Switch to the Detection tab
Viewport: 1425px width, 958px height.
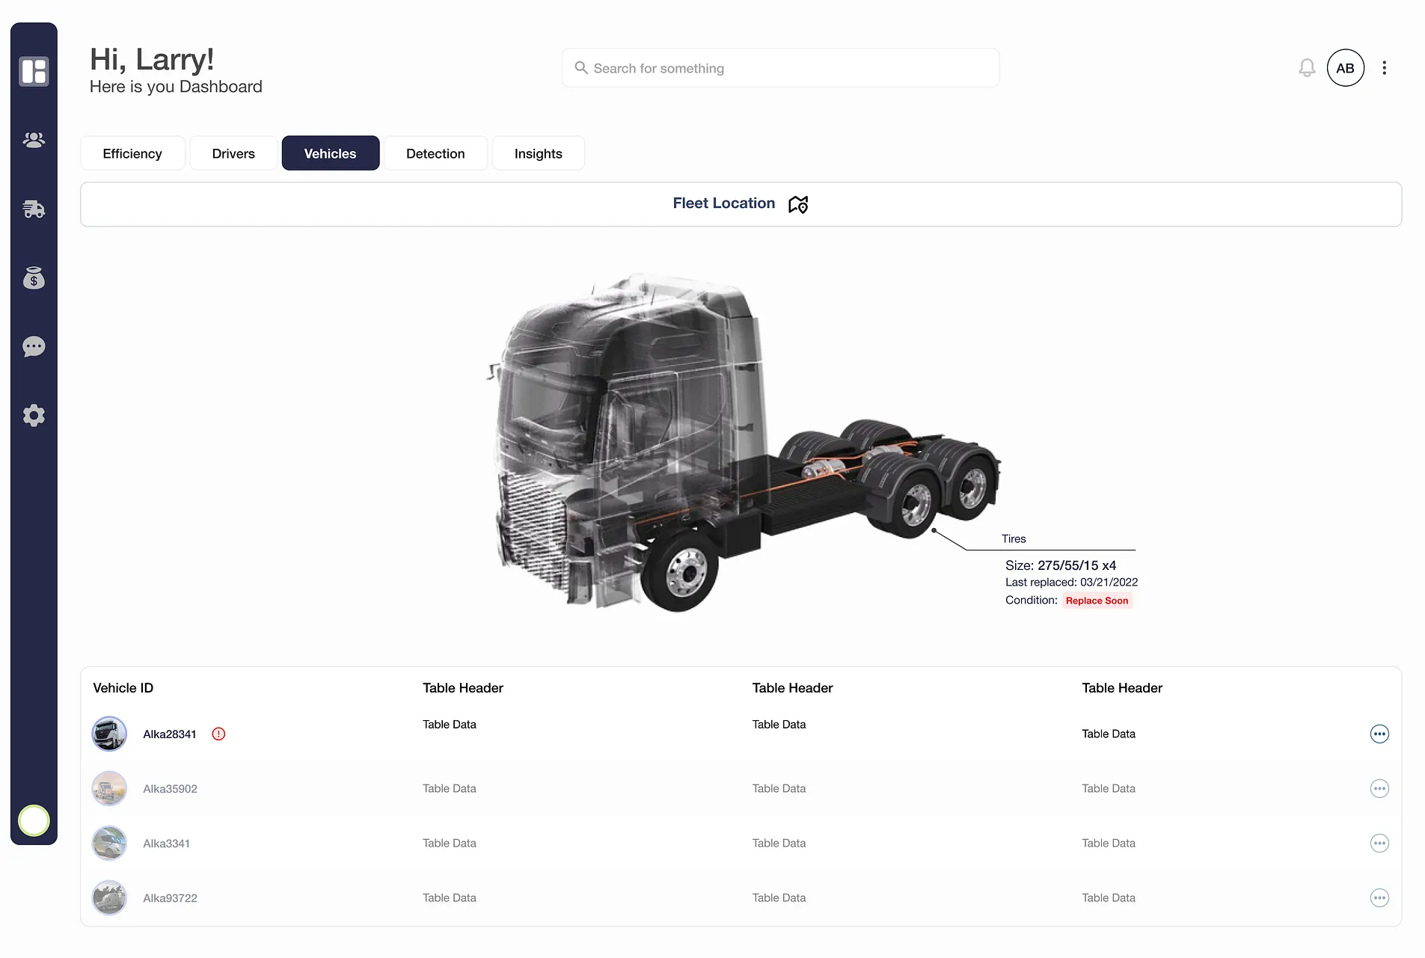(435, 153)
